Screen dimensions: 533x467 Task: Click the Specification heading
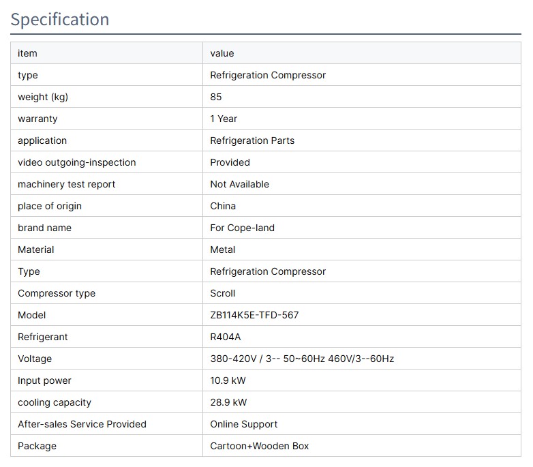[x=60, y=19]
